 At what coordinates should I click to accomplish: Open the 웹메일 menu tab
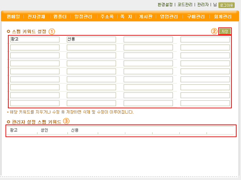click(13, 16)
